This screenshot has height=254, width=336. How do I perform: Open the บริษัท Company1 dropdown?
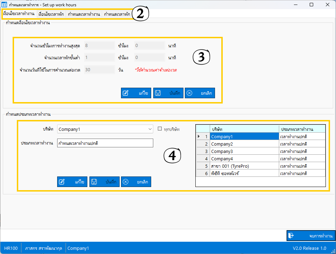tap(150, 129)
